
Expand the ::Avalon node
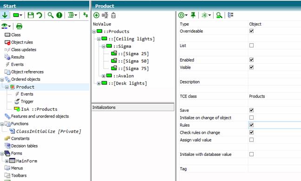[104, 76]
